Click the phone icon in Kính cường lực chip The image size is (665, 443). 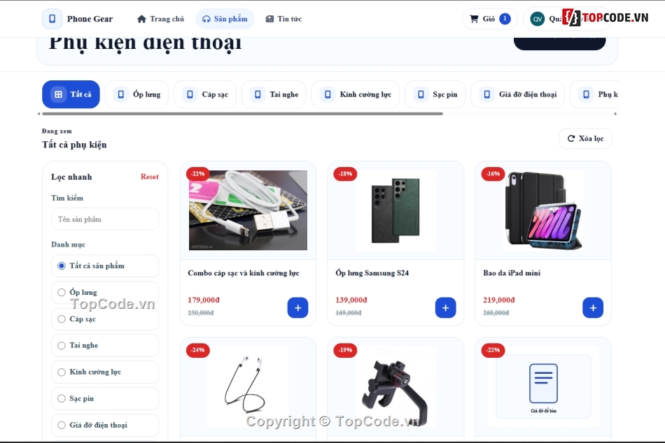pyautogui.click(x=328, y=94)
